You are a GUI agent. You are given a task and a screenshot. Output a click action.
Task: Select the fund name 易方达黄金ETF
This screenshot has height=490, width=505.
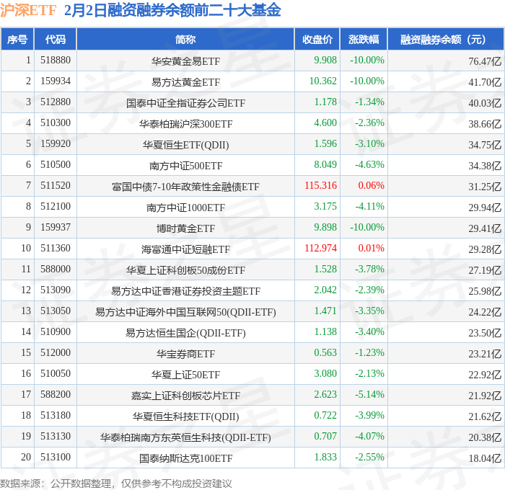pyautogui.click(x=185, y=82)
